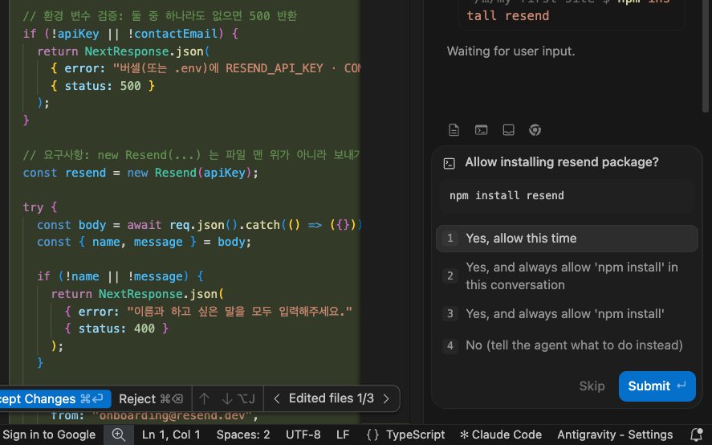Screen dimensions: 712x445
Task: Click the '// 환경 변수 검증' comment line
Action: point(160,16)
